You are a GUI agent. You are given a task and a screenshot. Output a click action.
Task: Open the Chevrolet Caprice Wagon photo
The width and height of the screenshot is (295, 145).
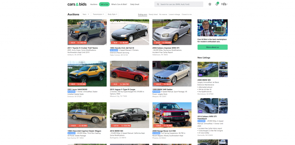(87, 115)
